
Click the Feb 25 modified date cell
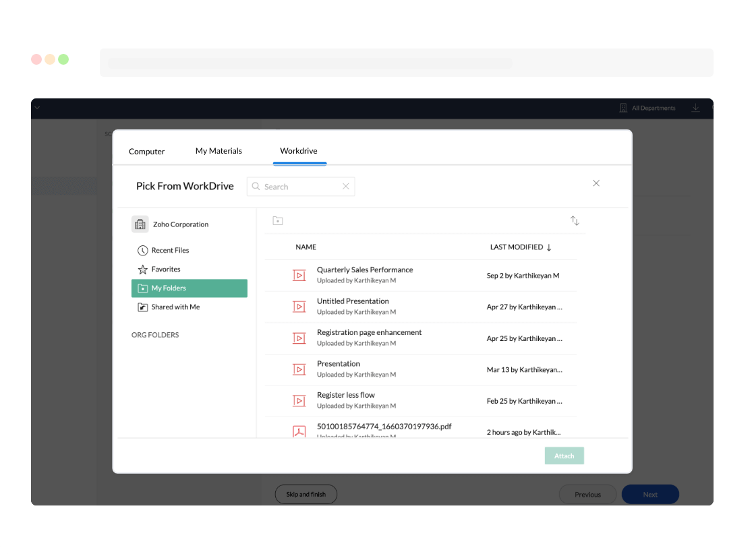524,401
